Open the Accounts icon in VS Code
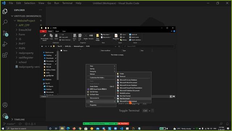 pyautogui.click(x=5, y=105)
